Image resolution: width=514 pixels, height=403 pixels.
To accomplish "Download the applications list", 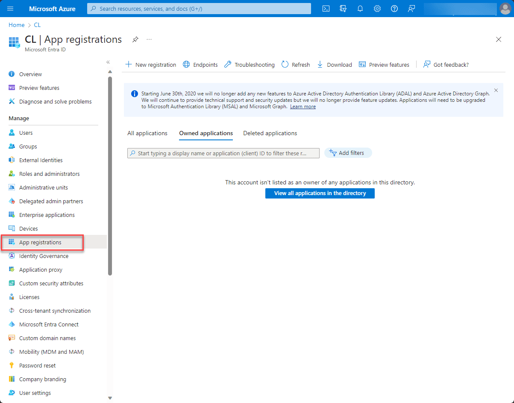I will pos(335,65).
